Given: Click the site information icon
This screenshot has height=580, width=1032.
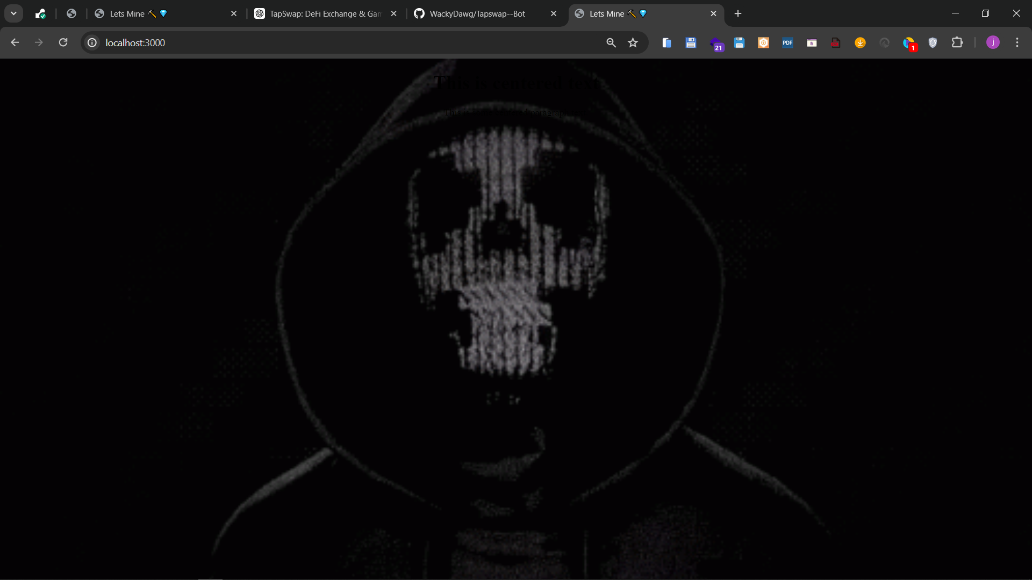Looking at the screenshot, I should click(92, 42).
